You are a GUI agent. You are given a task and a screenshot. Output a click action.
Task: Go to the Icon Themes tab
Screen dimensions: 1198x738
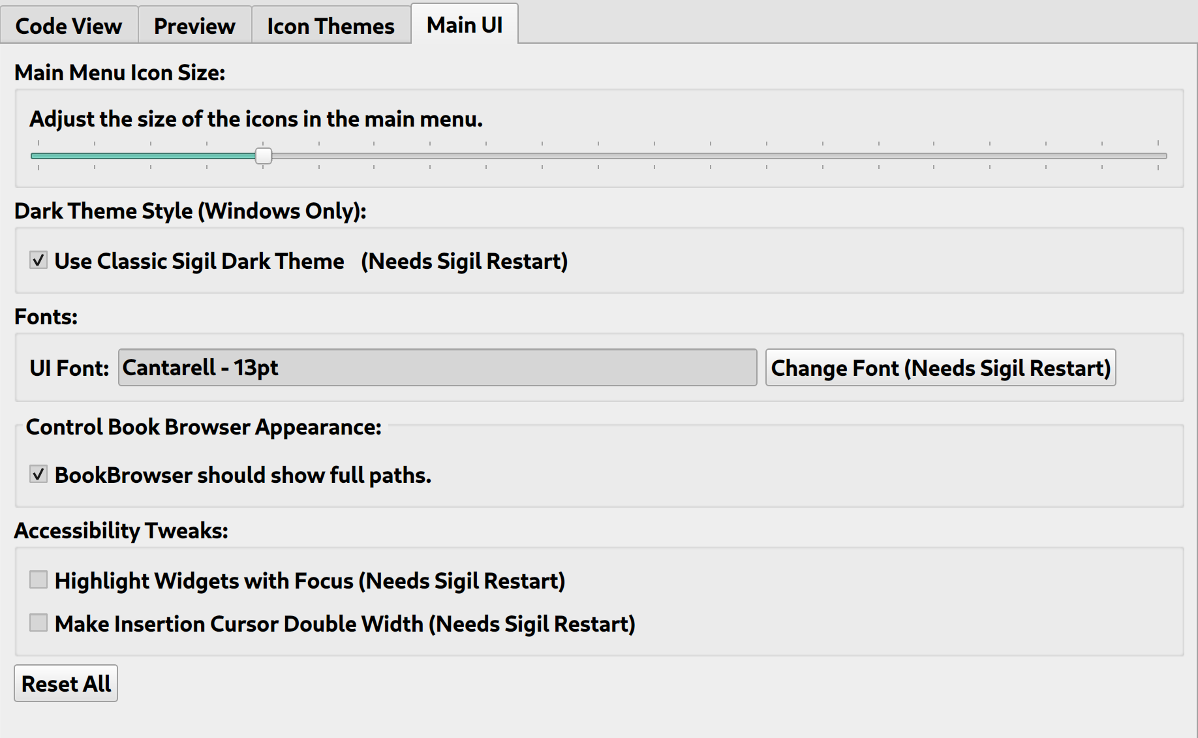click(x=331, y=26)
